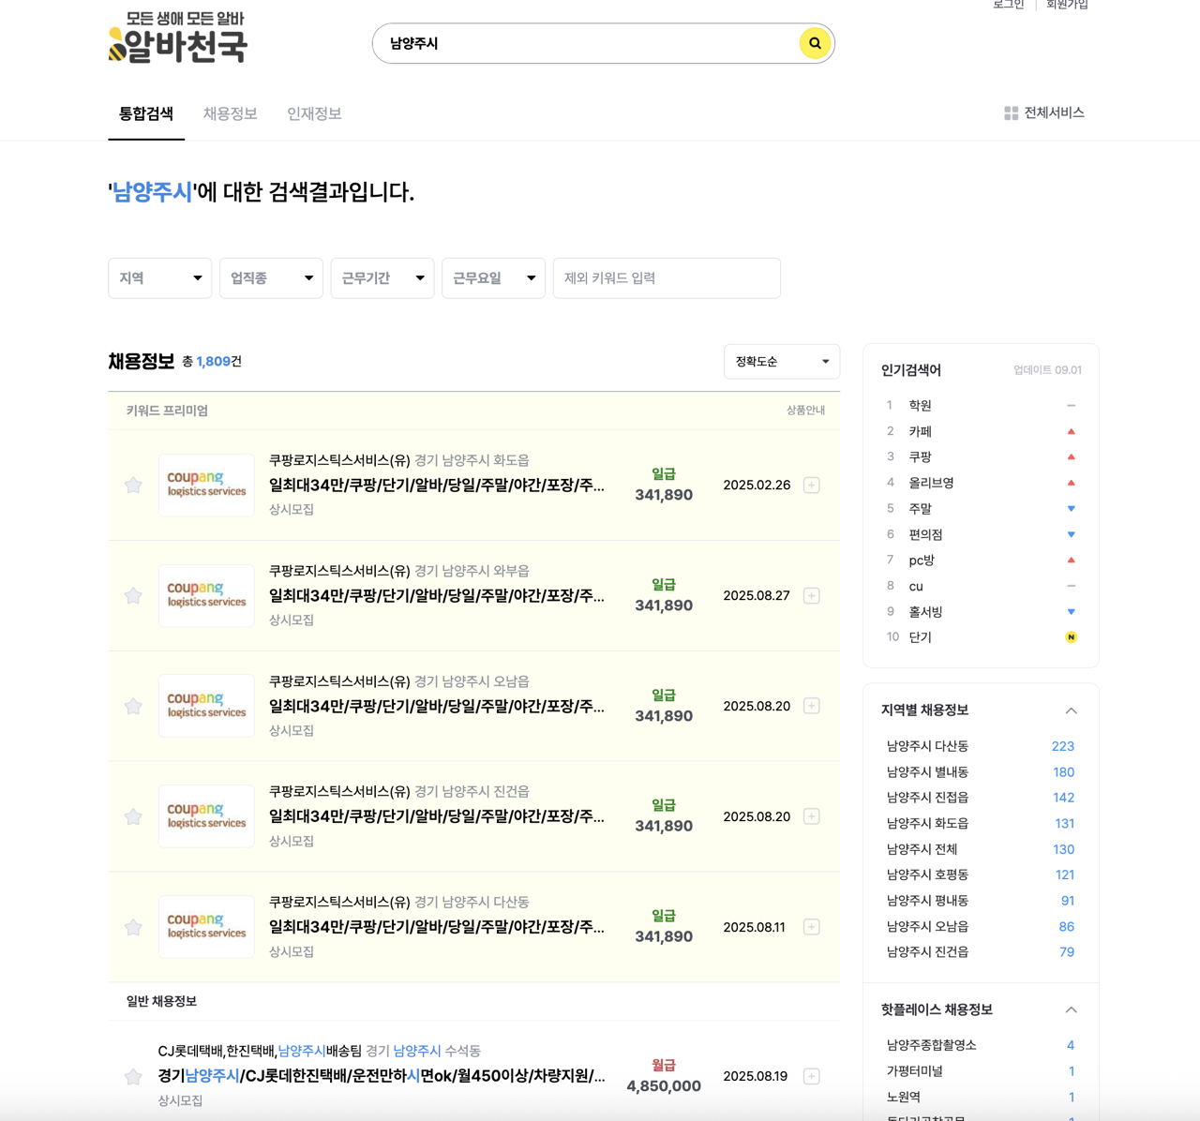1200x1121 pixels.
Task: Star the 와부읍 coupang listing
Action: tap(133, 595)
